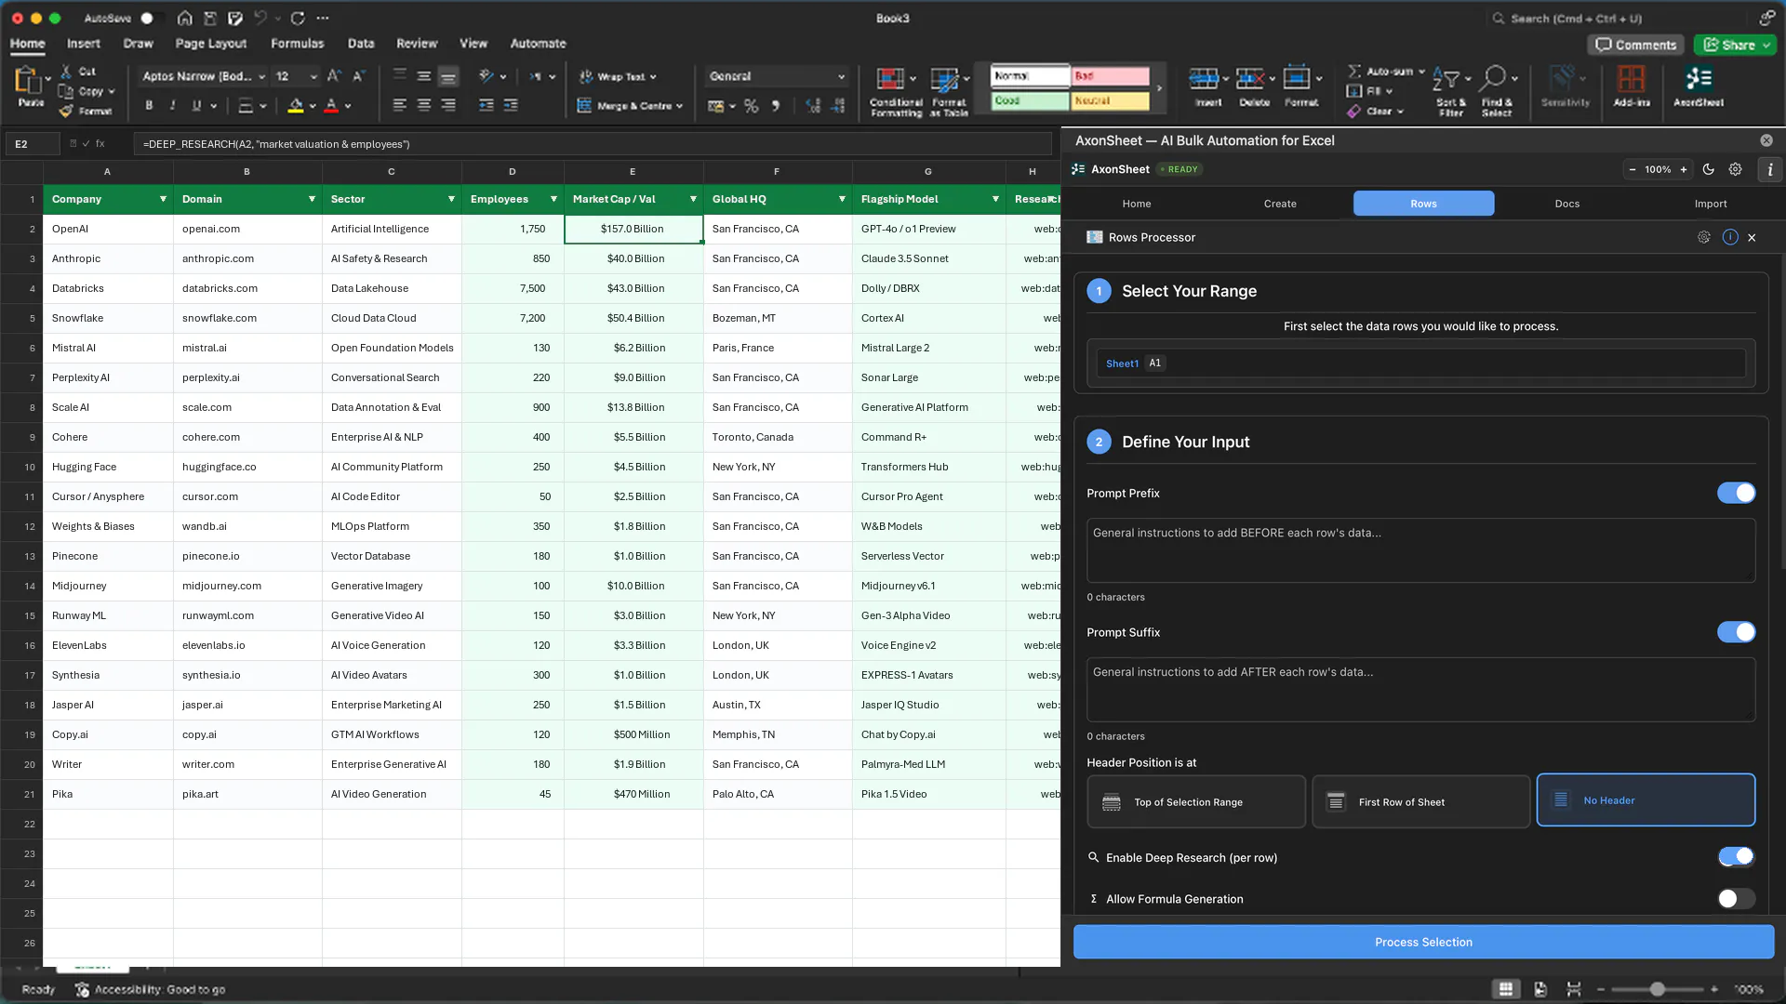Click Home icon in title bar

pos(184,18)
